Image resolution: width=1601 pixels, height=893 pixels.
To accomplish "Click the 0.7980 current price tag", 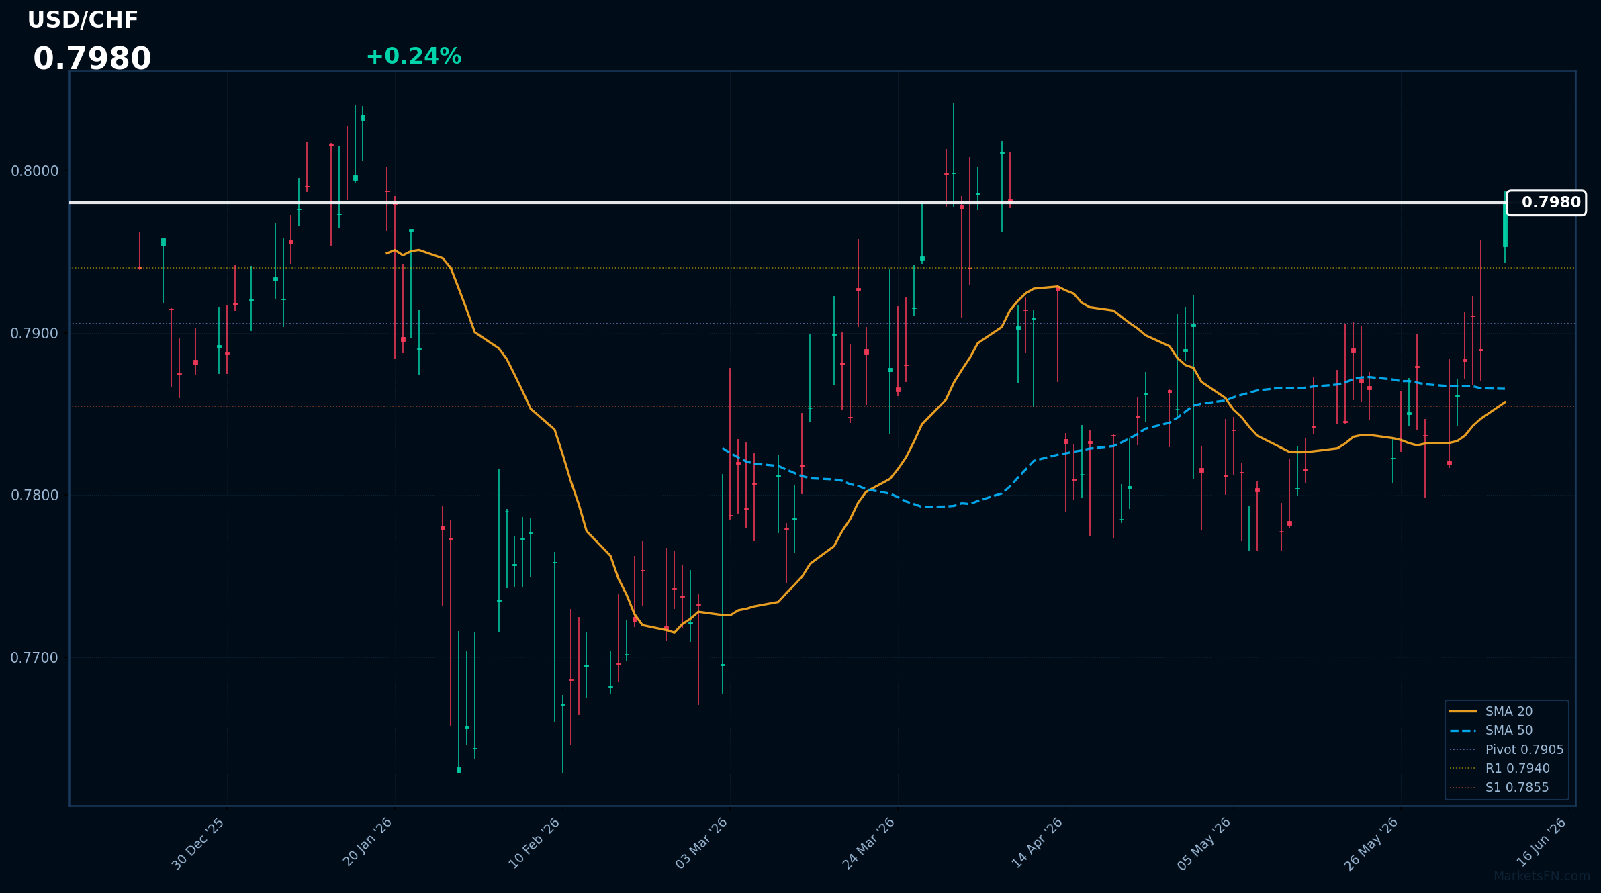I will 1546,203.
